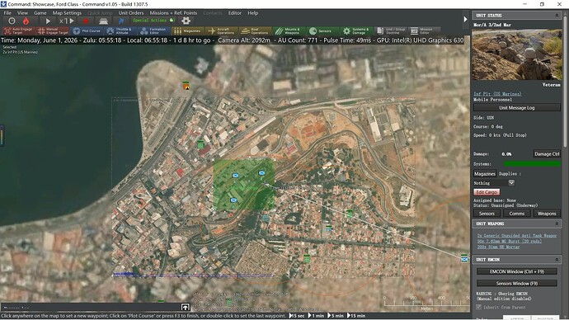Click the clock time icon in toolbar

tap(12, 21)
